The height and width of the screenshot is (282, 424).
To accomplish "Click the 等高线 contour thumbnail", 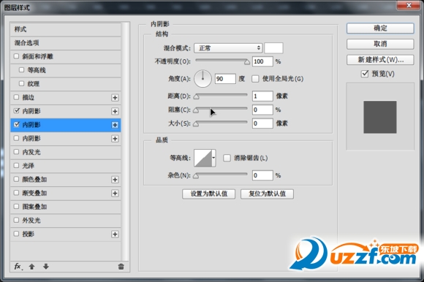I will (x=202, y=158).
